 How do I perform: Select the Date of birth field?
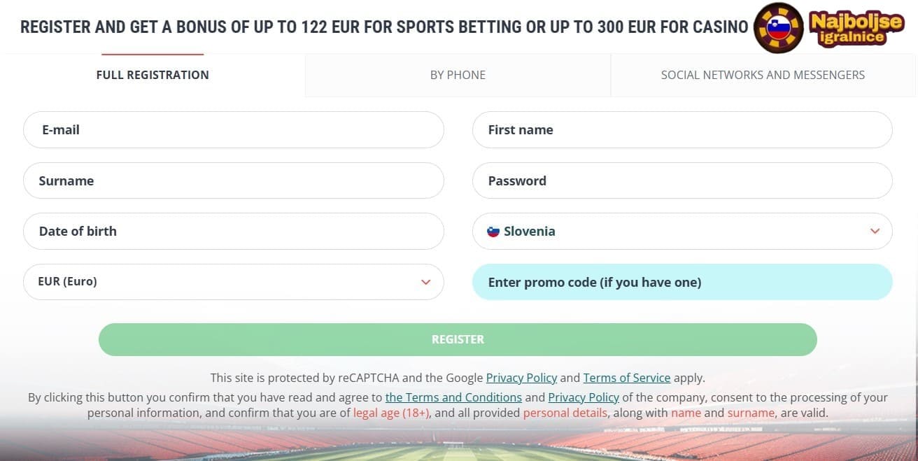point(233,232)
